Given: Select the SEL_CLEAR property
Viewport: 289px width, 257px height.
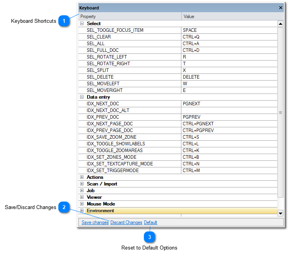Looking at the screenshot, I should 130,37.
